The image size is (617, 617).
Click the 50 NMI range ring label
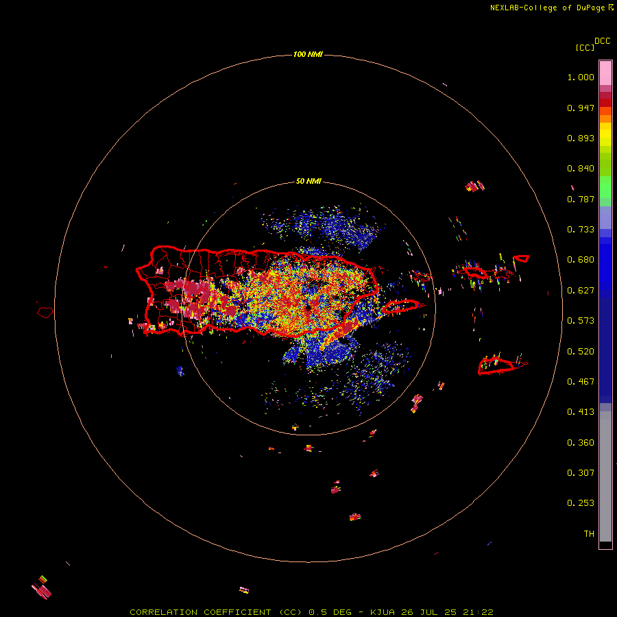click(x=308, y=182)
